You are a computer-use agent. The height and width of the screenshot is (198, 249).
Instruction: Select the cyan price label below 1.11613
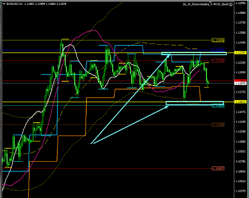(x=218, y=106)
